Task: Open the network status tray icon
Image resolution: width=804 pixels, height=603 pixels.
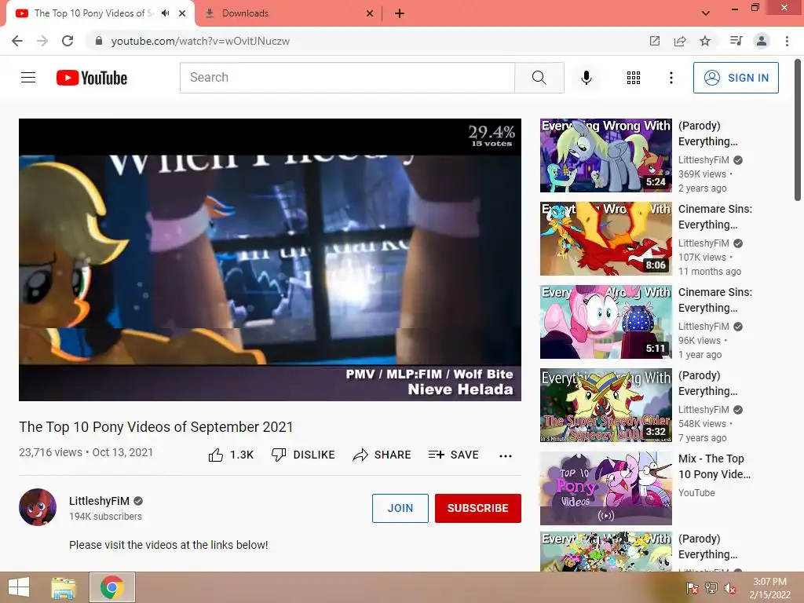Action: [711, 588]
